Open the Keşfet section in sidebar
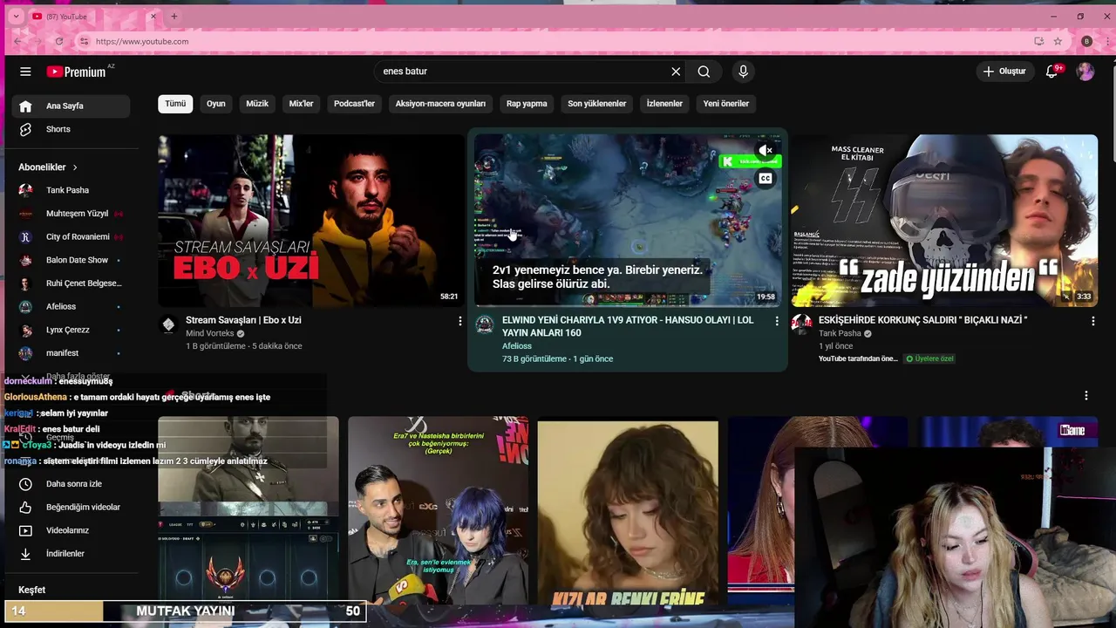 click(x=32, y=590)
